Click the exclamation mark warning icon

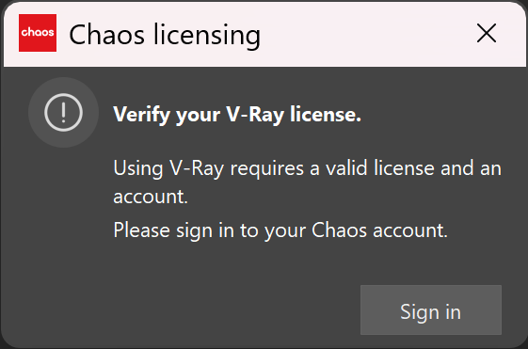[63, 112]
